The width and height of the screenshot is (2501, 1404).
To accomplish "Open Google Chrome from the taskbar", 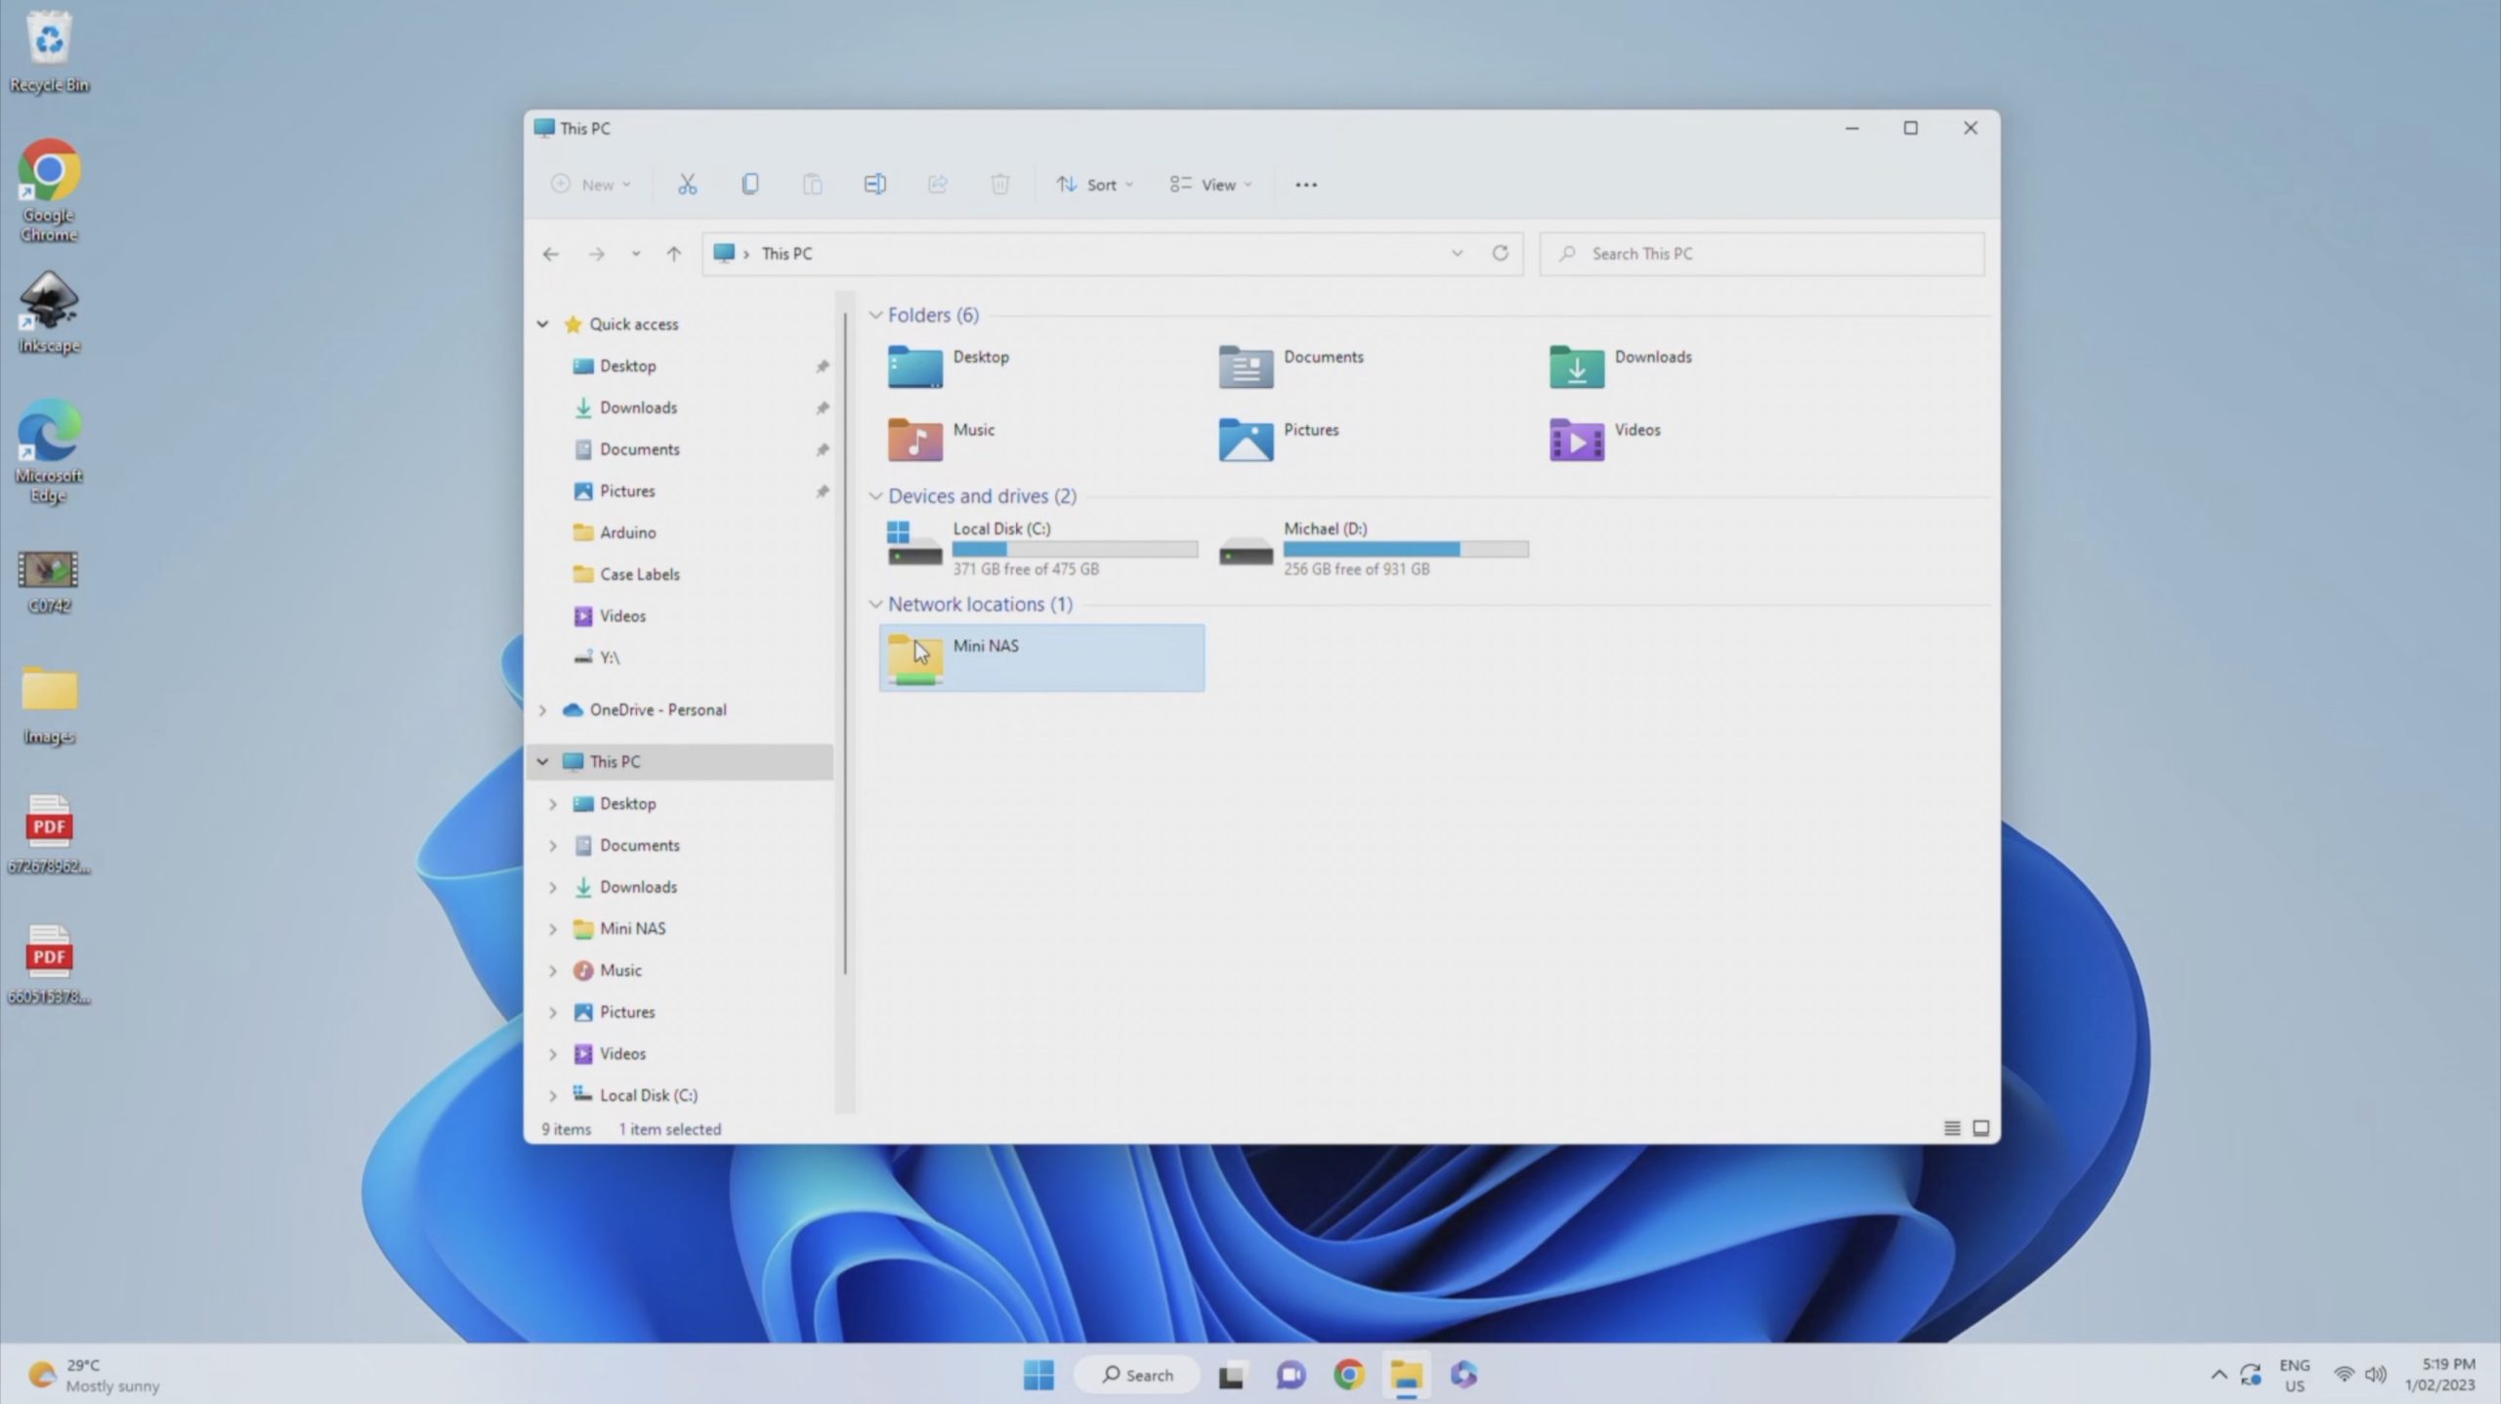I will point(1348,1374).
